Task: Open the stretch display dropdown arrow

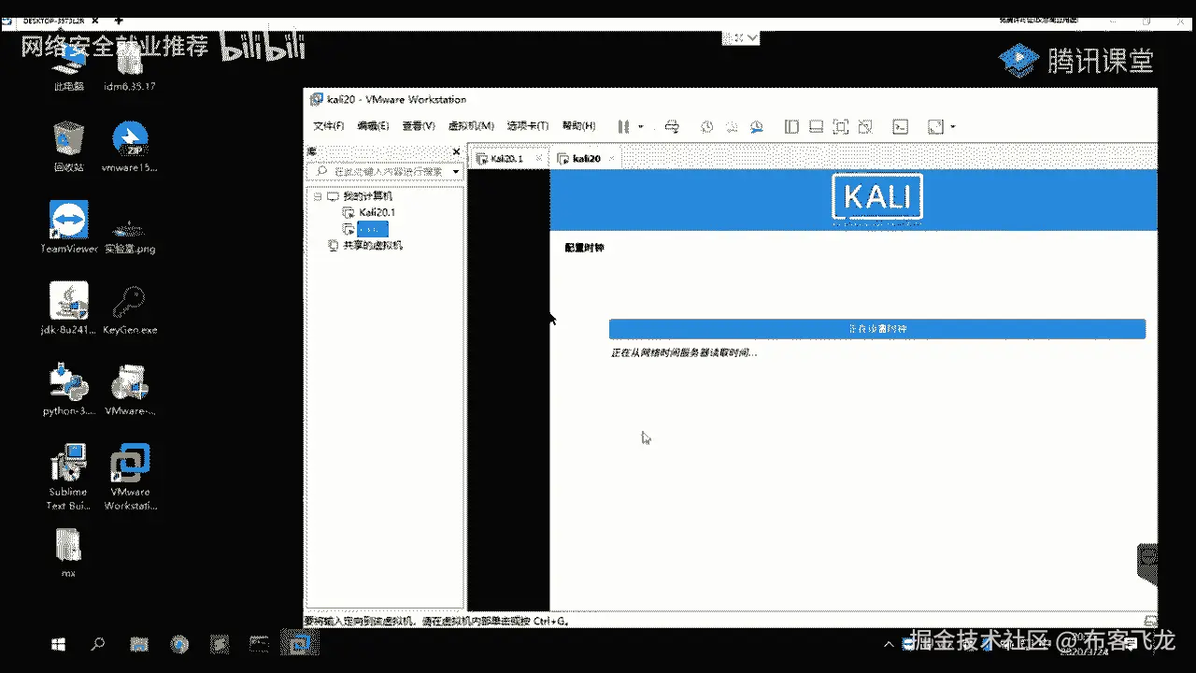Action: pos(952,126)
